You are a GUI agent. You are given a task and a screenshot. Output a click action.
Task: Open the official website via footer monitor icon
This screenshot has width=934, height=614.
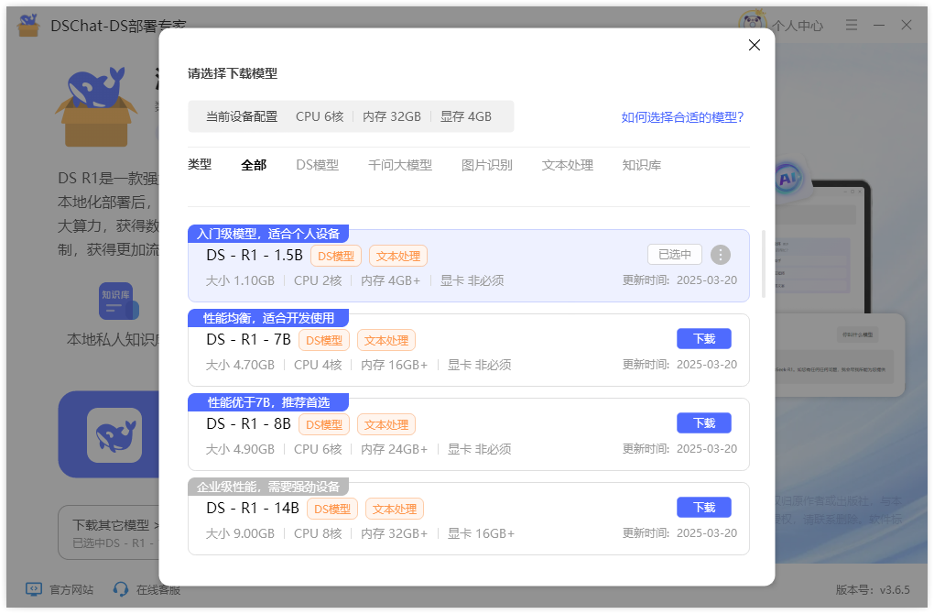pos(33,590)
